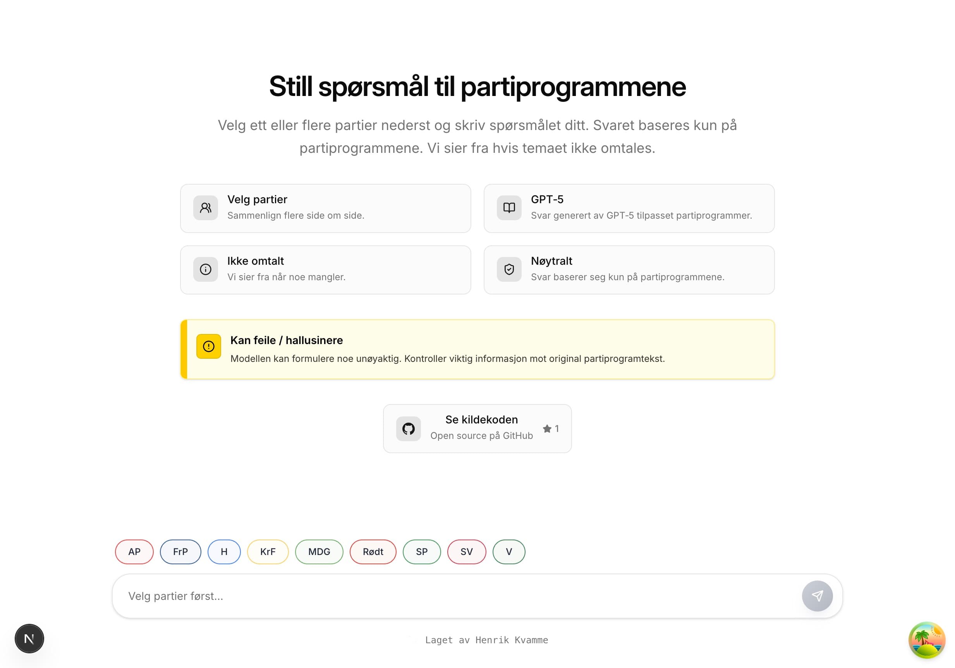Image resolution: width=955 pixels, height=668 pixels.
Task: Enable the KrF party selection
Action: 268,552
